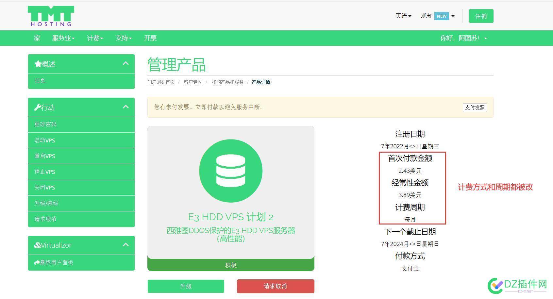
Task: Click the red 请求取消 button
Action: [x=276, y=286]
